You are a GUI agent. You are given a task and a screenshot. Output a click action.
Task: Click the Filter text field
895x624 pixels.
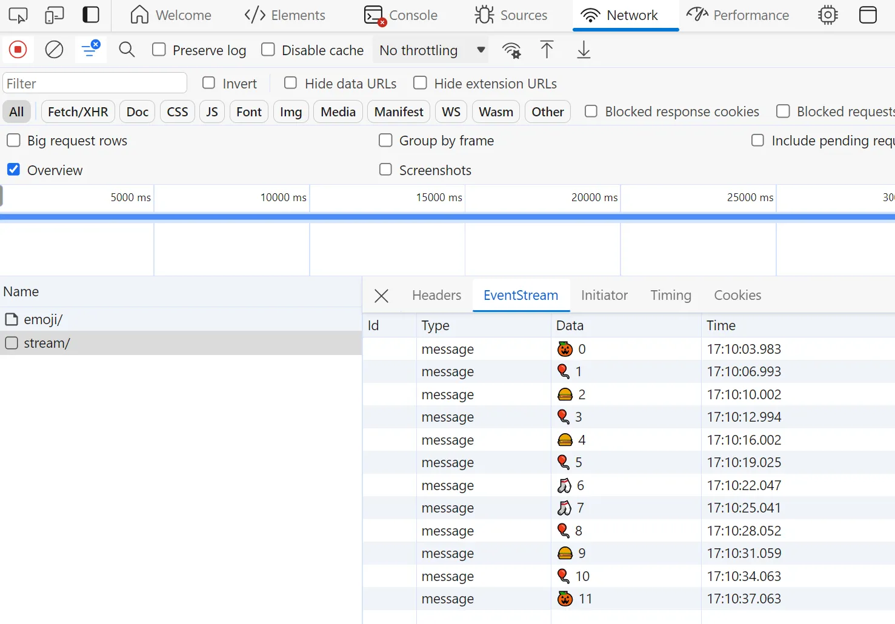click(95, 84)
